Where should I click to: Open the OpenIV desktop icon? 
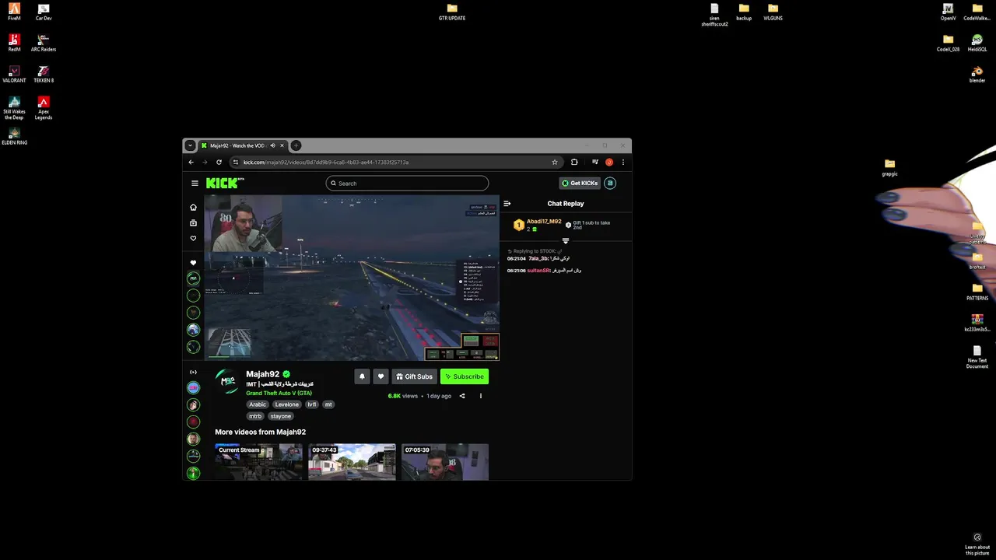948,12
